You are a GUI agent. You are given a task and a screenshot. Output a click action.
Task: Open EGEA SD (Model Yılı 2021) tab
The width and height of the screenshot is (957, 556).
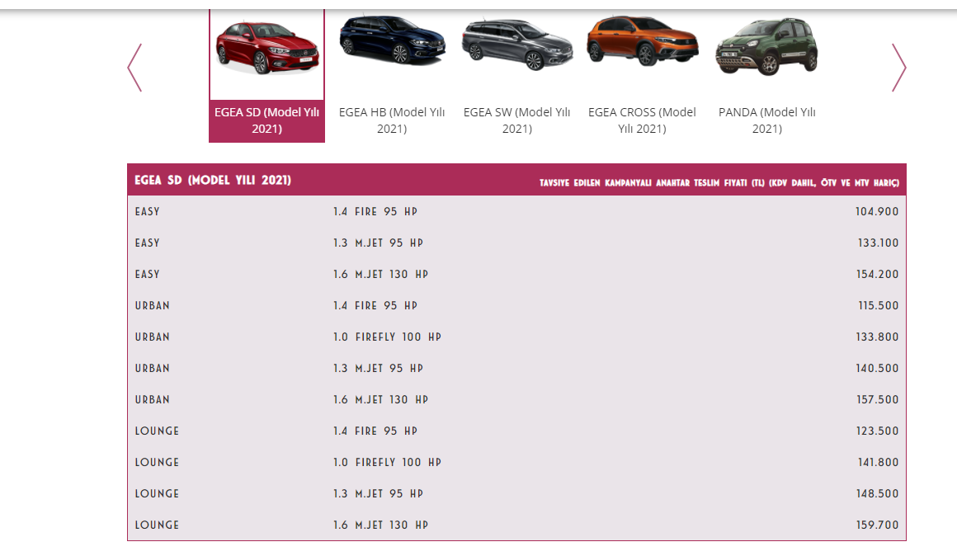point(266,120)
